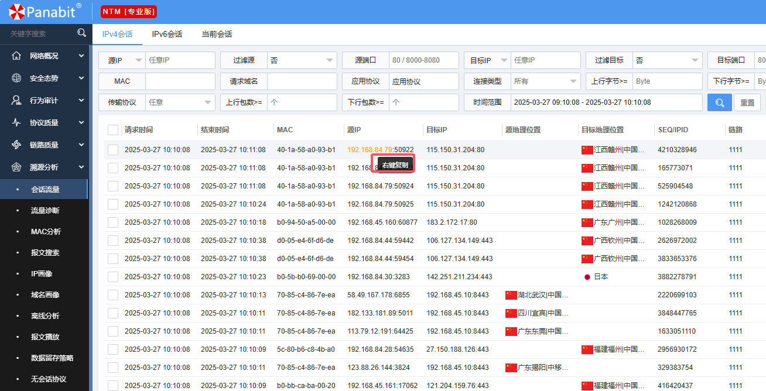This screenshot has width=766, height=391.
Task: Switch to the IPv6会话 tab
Action: (x=167, y=34)
